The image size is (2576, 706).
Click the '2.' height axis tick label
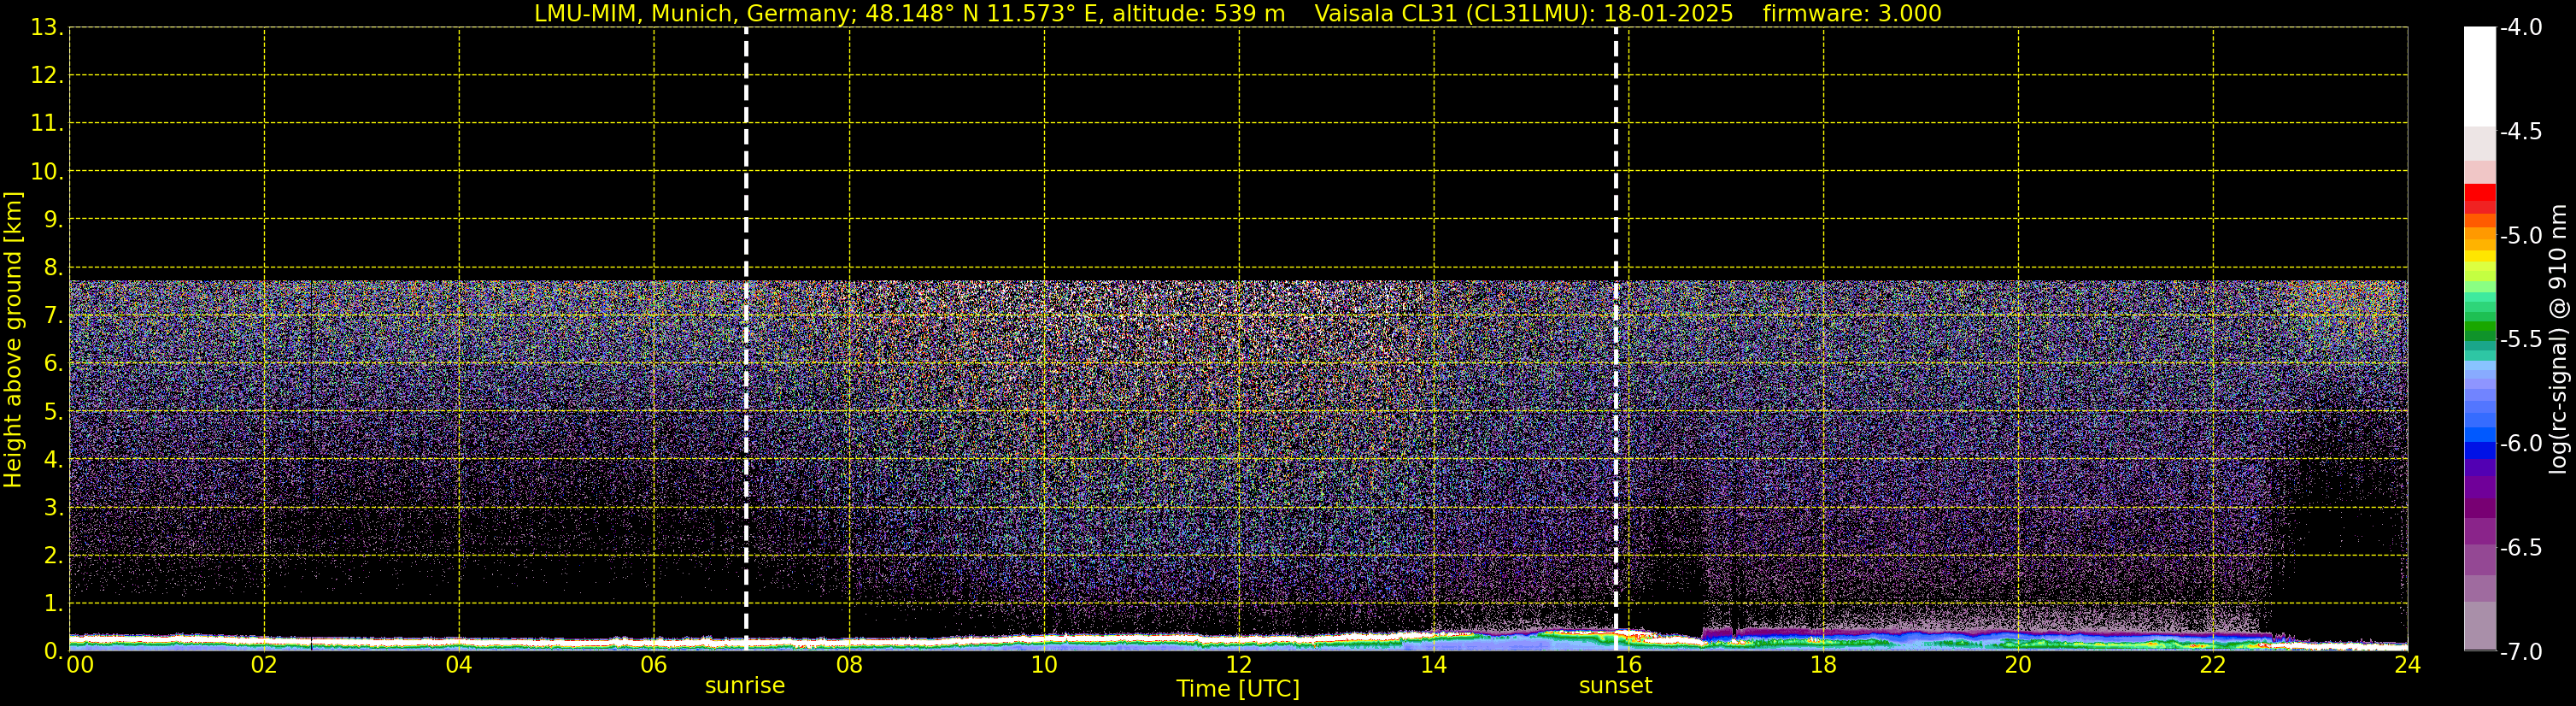[53, 556]
